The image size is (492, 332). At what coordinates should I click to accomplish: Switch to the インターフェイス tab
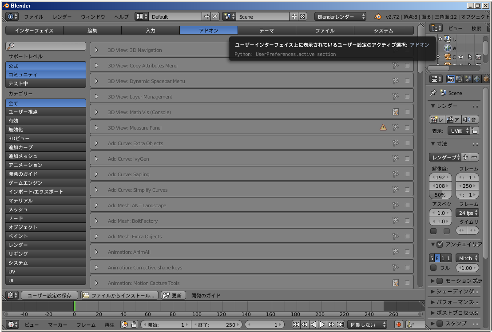coord(34,31)
